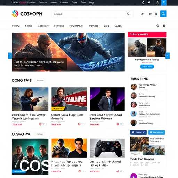
Task: Open the Home navigation menu item
Action: pos(16,26)
